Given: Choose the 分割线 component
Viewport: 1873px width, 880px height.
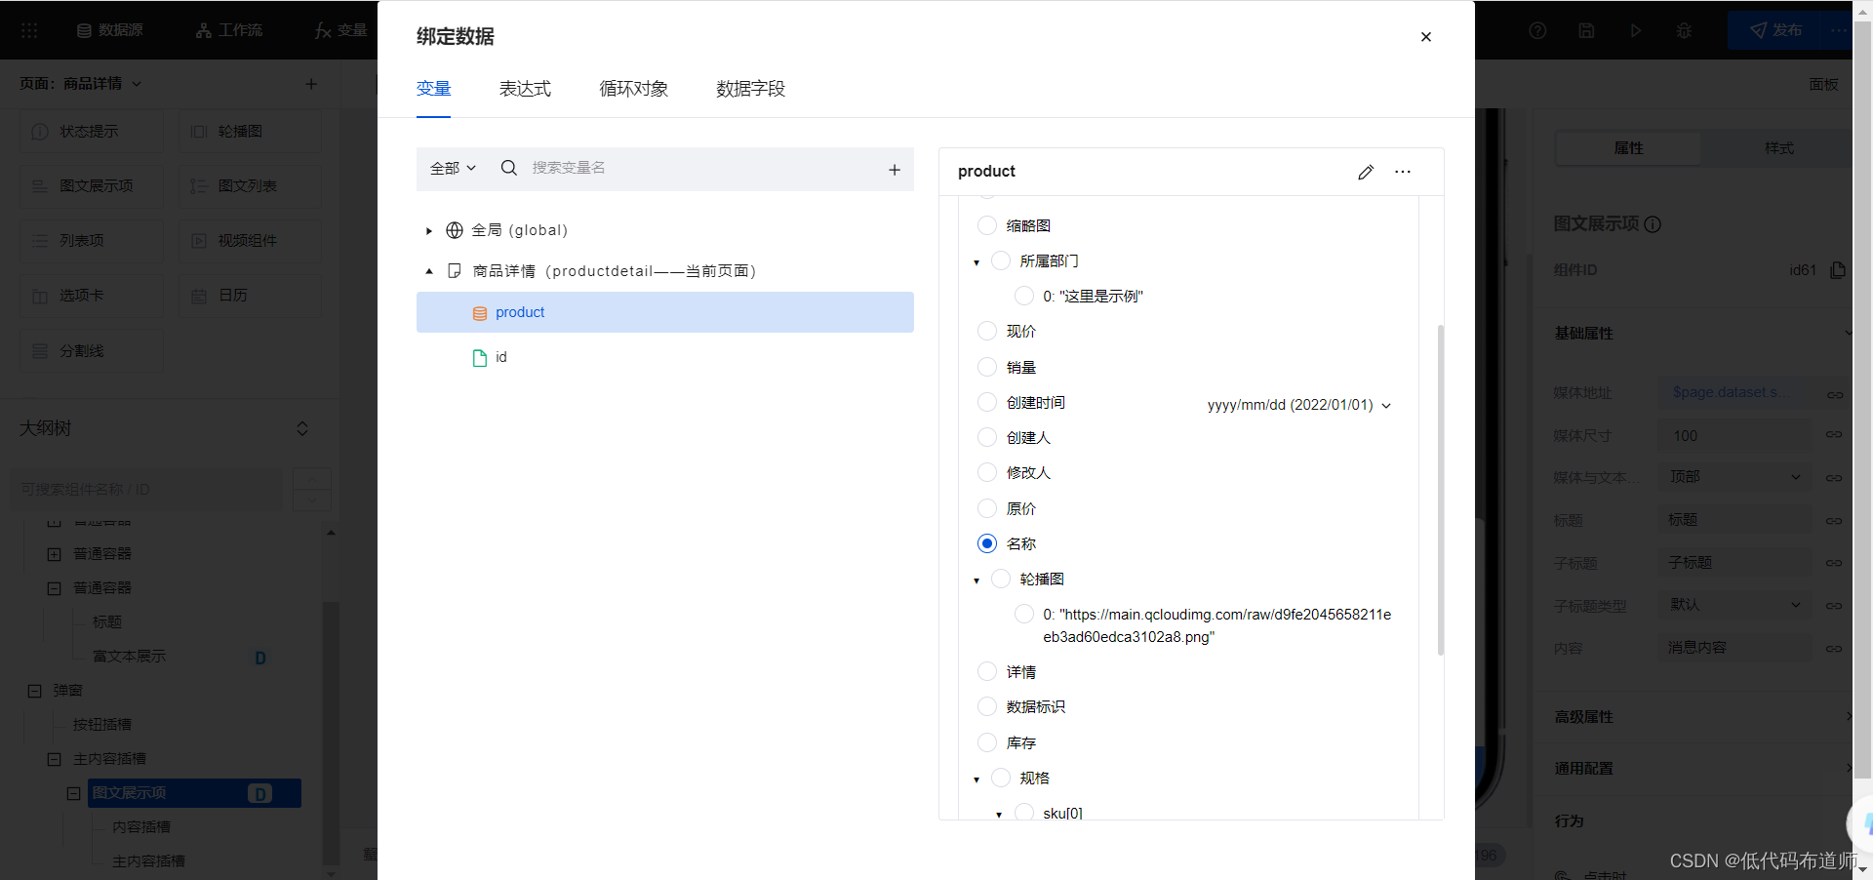Looking at the screenshot, I should 92,351.
